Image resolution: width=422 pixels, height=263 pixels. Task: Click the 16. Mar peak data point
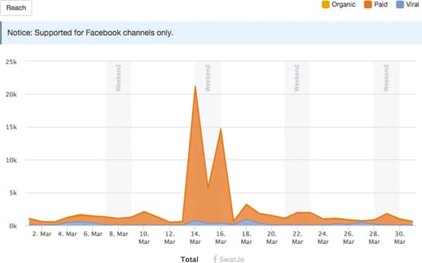[x=221, y=128]
